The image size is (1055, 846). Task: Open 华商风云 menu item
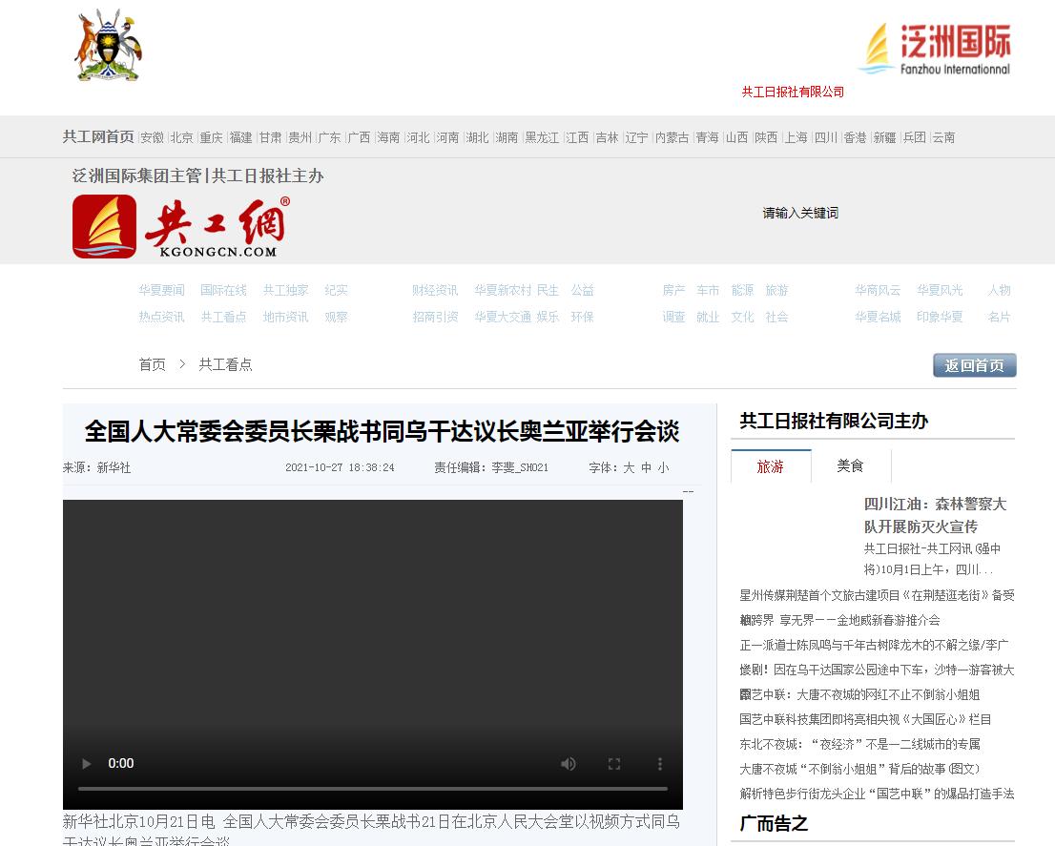point(878,290)
